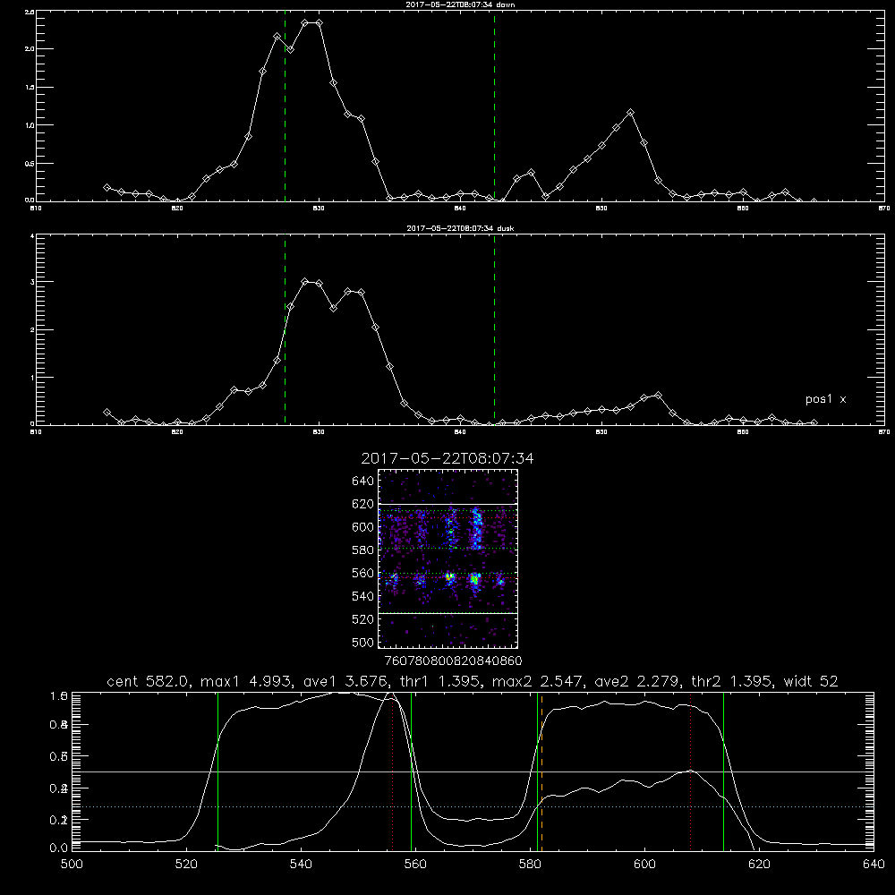Click the '600' x-axis label of bottom plot
895x895 pixels.
[644, 865]
